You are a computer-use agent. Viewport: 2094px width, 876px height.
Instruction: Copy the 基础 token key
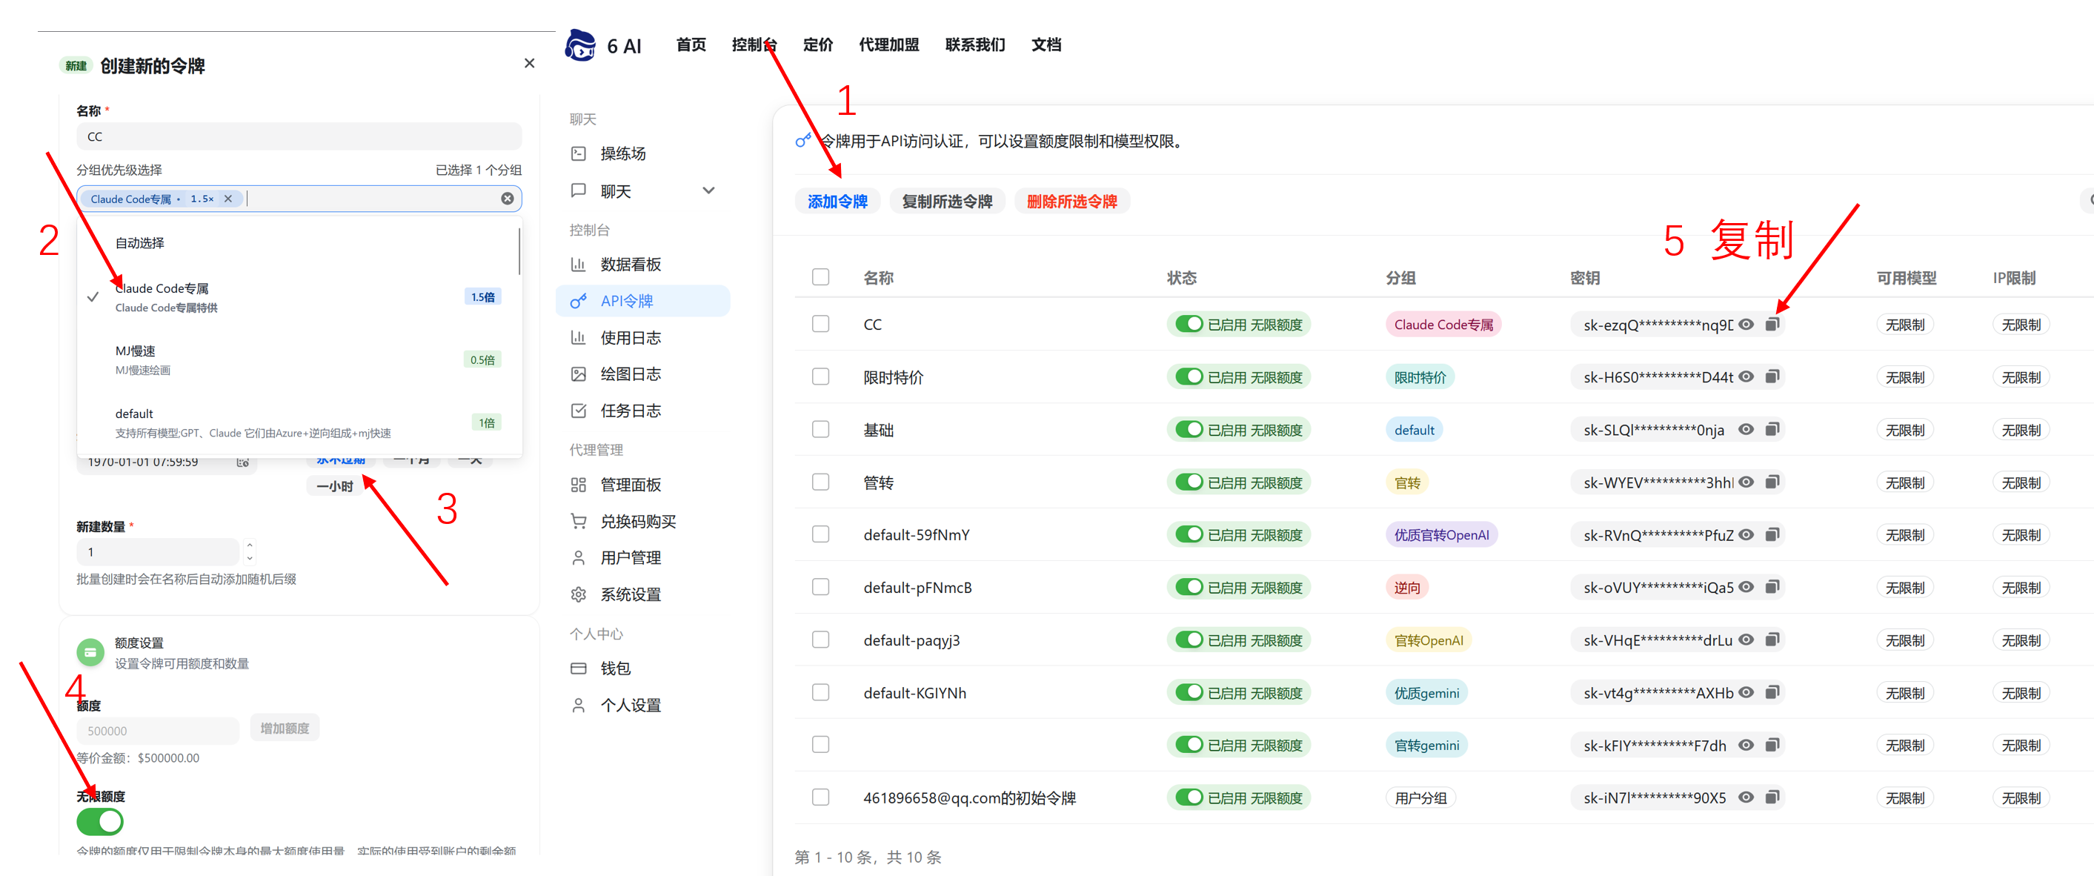pos(1772,429)
